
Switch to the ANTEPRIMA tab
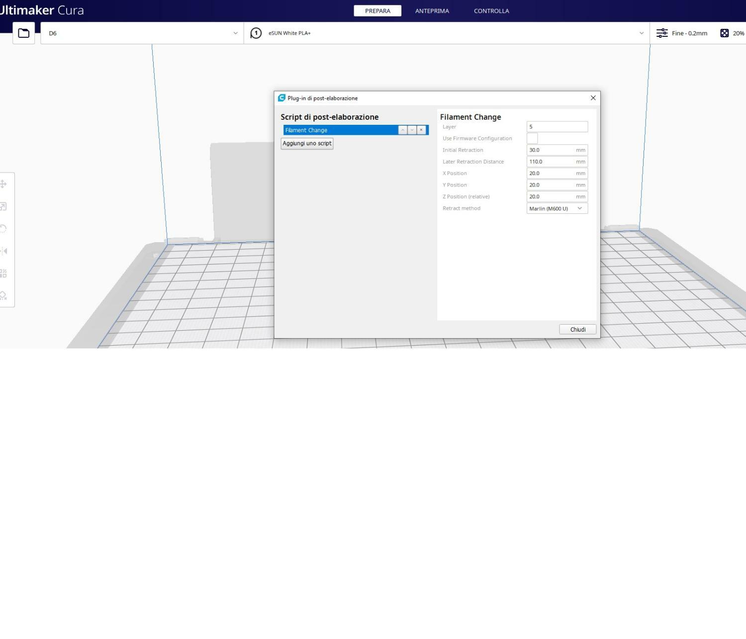point(432,11)
